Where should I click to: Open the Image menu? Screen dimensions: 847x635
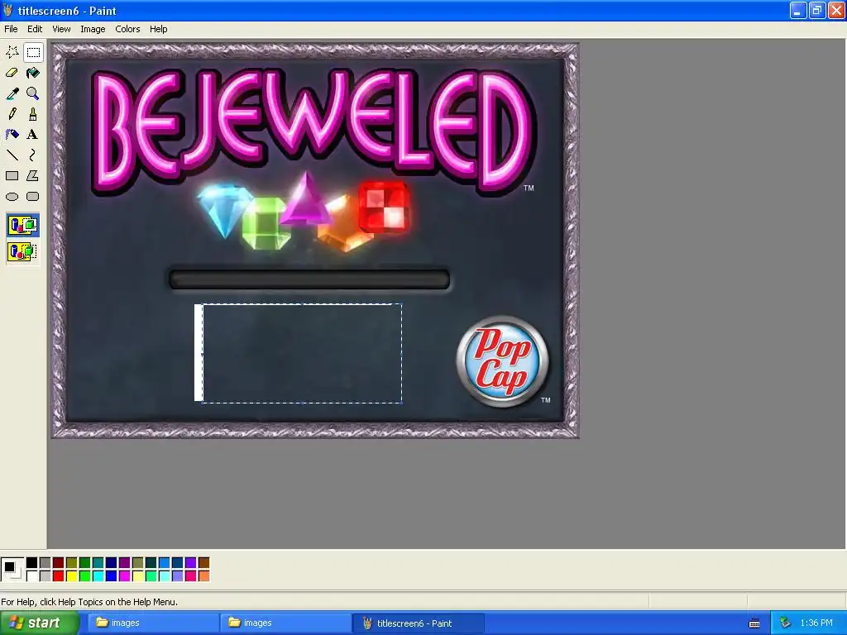[x=93, y=29]
